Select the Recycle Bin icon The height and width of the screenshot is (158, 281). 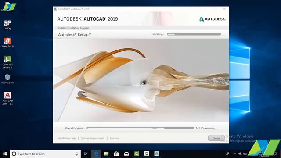7,79
